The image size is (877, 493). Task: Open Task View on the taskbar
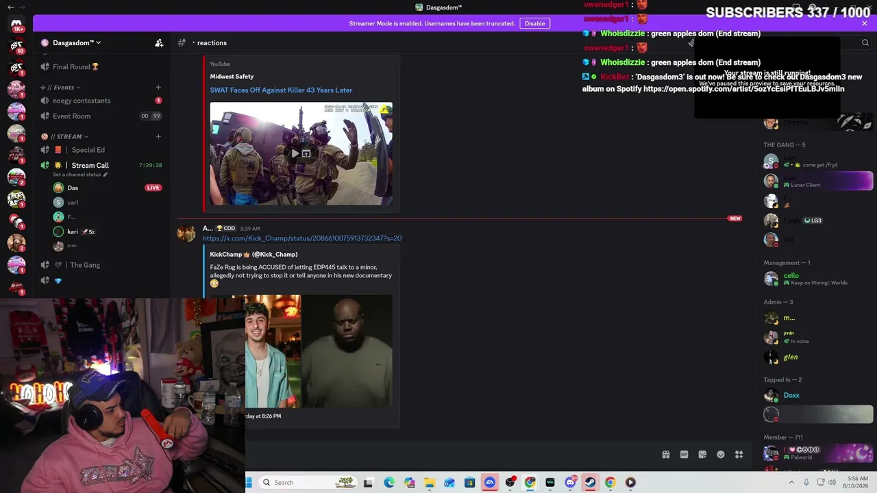click(368, 483)
